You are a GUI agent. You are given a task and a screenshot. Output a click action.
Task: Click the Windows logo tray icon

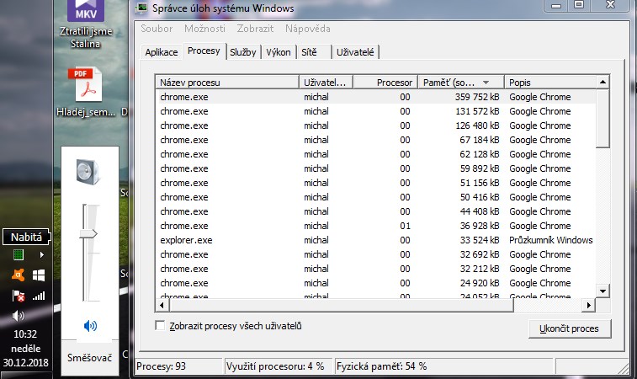pos(39,275)
